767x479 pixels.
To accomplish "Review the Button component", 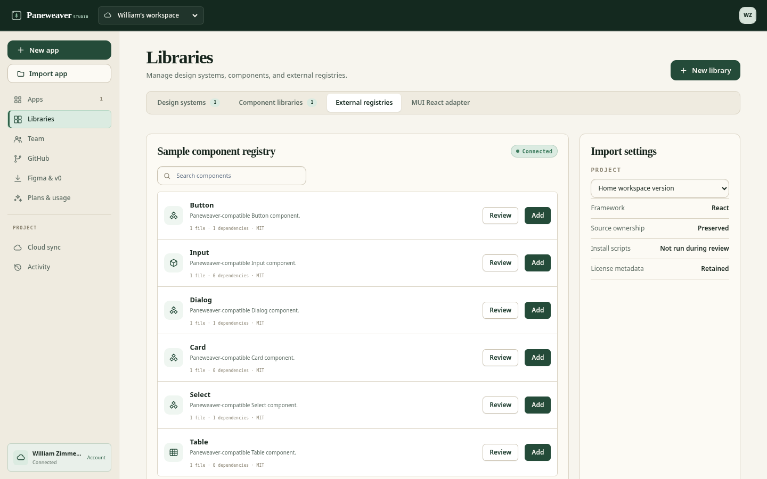I will point(500,216).
